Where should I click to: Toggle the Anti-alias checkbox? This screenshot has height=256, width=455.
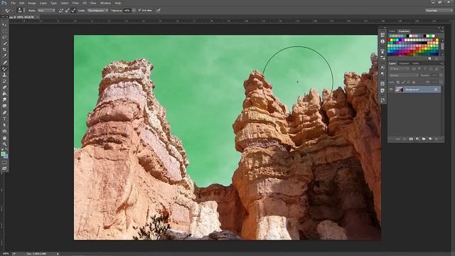(139, 10)
